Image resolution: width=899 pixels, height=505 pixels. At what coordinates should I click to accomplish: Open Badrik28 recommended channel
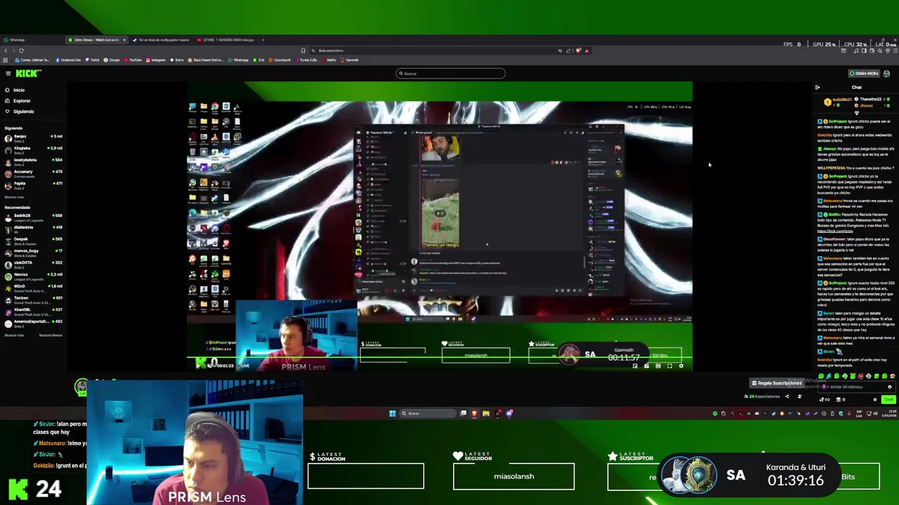point(32,217)
